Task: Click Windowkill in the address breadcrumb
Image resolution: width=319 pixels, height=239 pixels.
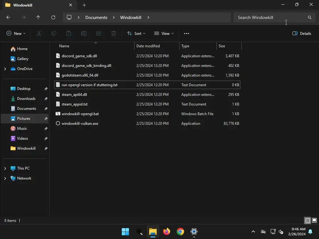Action: coord(131,17)
